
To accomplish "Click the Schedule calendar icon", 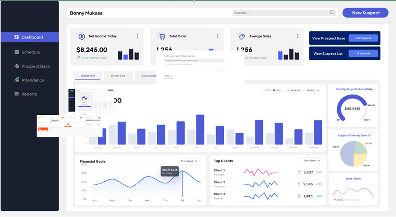I will pos(17,52).
